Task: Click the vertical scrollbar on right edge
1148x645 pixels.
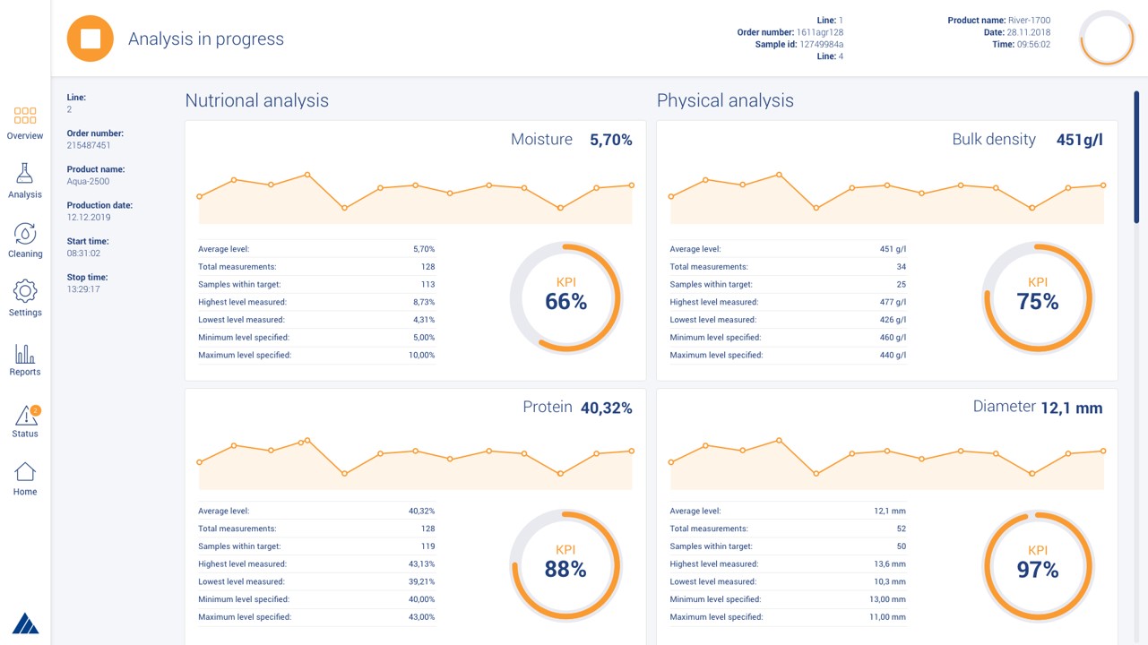Action: pyautogui.click(x=1136, y=157)
